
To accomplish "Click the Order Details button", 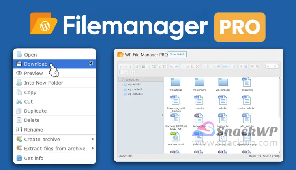I will tap(177, 54).
